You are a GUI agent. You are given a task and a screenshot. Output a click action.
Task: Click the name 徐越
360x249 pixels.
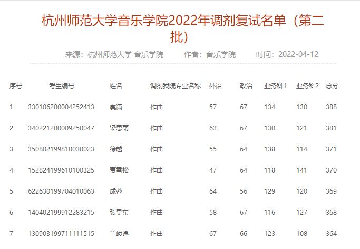click(x=116, y=149)
